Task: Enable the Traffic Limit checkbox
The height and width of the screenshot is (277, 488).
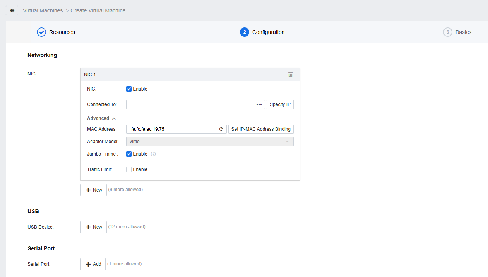Action: (129, 169)
